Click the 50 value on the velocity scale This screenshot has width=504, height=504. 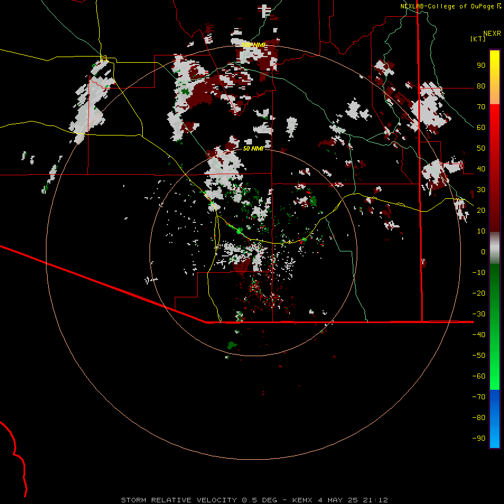click(x=481, y=148)
